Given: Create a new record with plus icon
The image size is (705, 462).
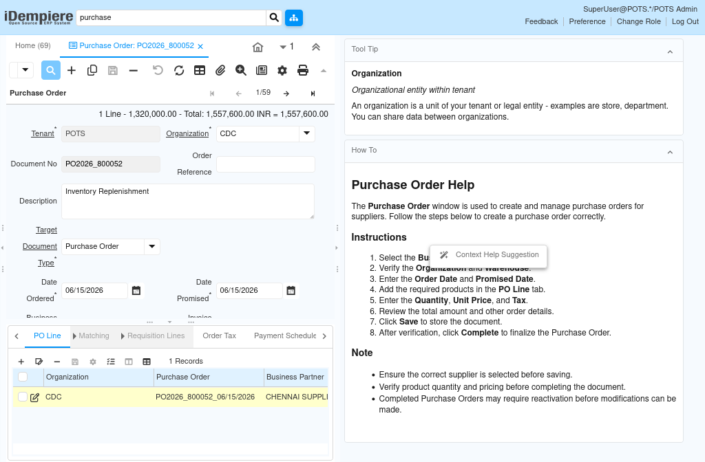Looking at the screenshot, I should click(x=72, y=71).
